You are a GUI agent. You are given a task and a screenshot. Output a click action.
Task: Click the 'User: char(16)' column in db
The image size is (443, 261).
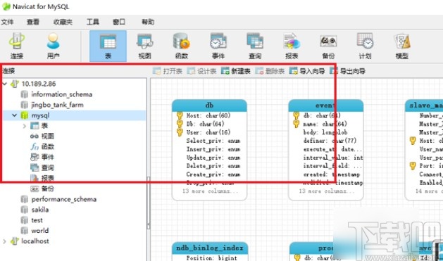[x=208, y=132]
